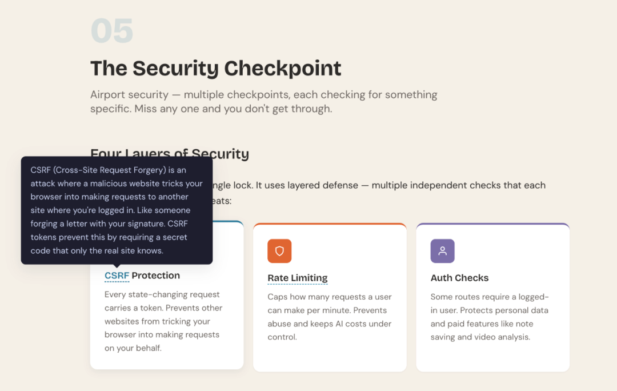Click the blue top border of CSRF card
This screenshot has height=391, width=617.
pos(229,222)
